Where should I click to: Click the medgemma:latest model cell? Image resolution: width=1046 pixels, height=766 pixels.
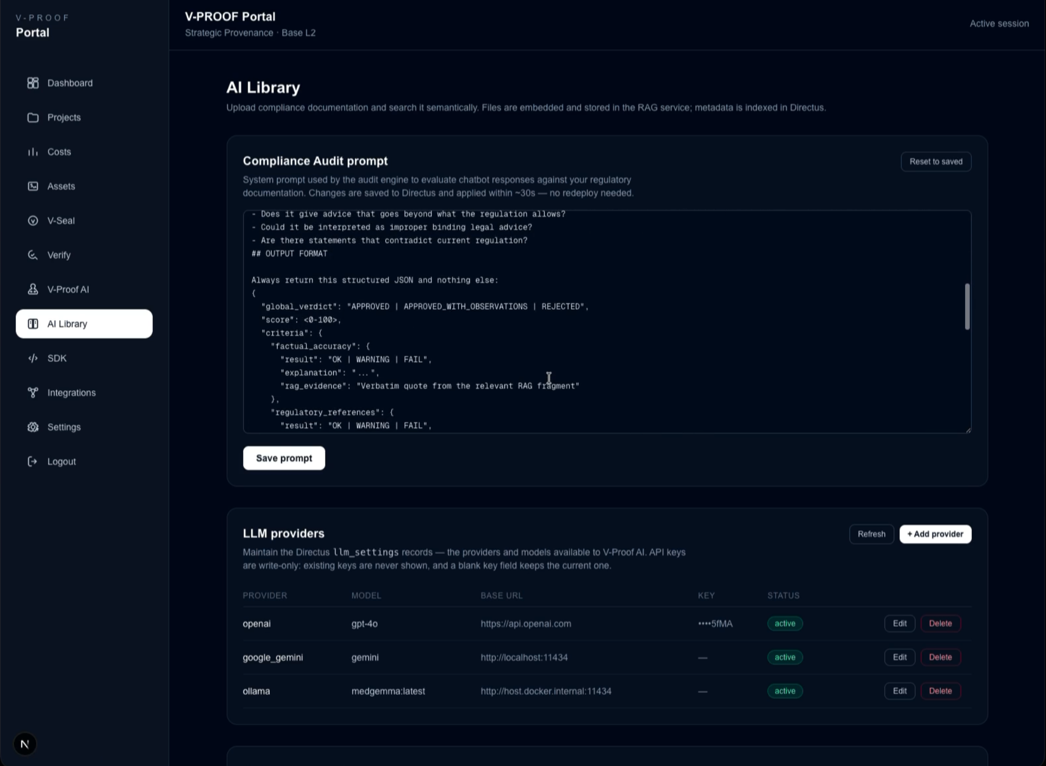coord(388,691)
